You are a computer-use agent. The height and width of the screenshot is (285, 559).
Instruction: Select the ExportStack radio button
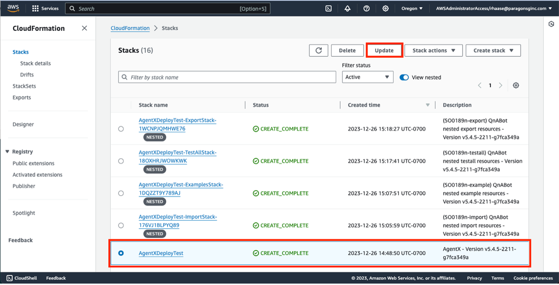pyautogui.click(x=121, y=129)
